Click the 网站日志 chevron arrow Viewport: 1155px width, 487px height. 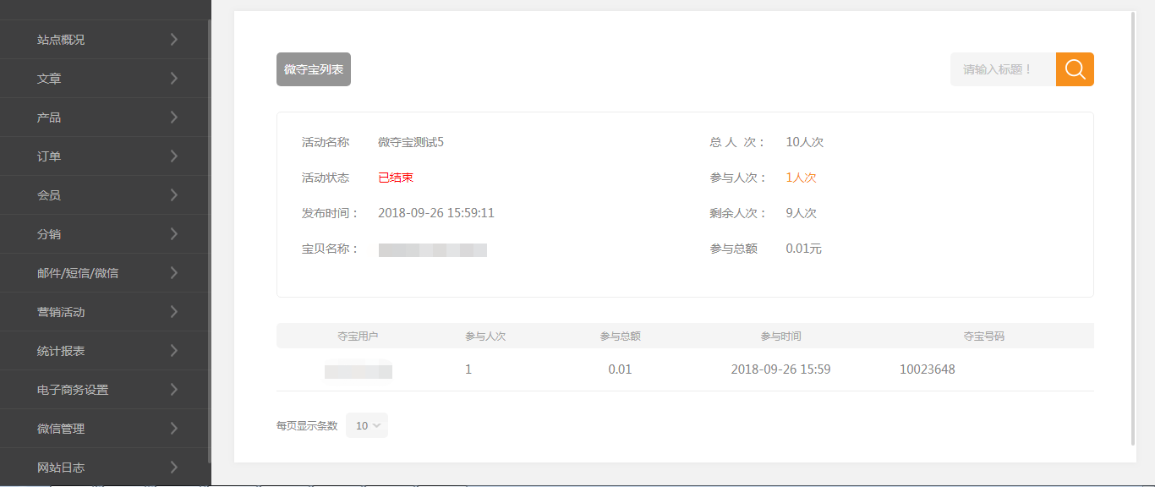[x=173, y=467]
